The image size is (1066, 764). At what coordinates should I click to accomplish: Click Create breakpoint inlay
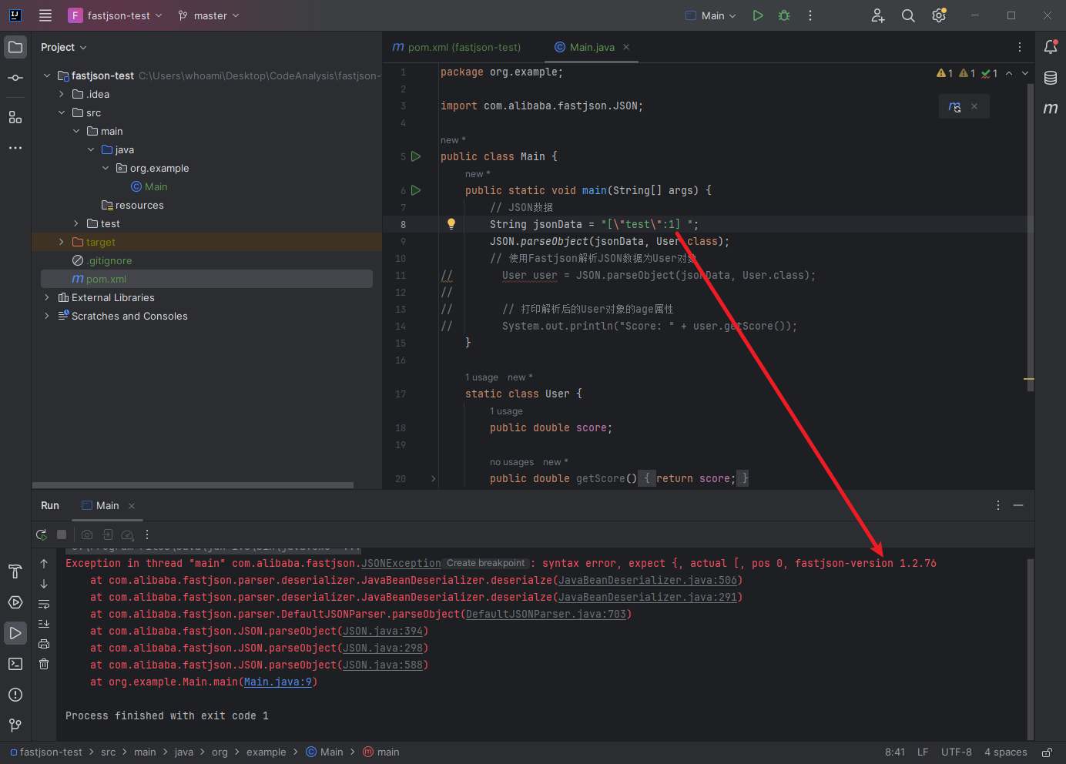tap(486, 563)
